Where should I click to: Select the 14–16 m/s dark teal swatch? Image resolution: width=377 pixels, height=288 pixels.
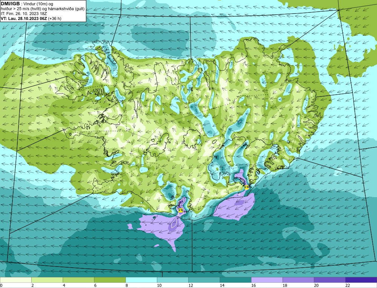click(236, 280)
